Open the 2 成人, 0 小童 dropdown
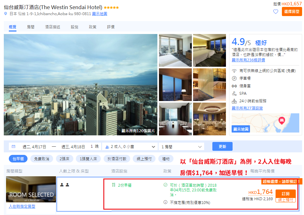 (130, 147)
